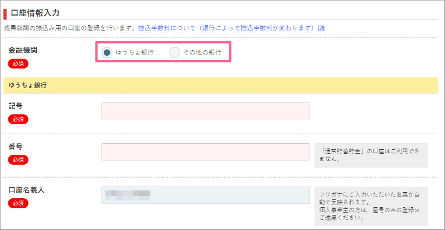The width and height of the screenshot is (445, 230).
Task: Select the ゆうちょ銀行 radio button
Action: [107, 52]
